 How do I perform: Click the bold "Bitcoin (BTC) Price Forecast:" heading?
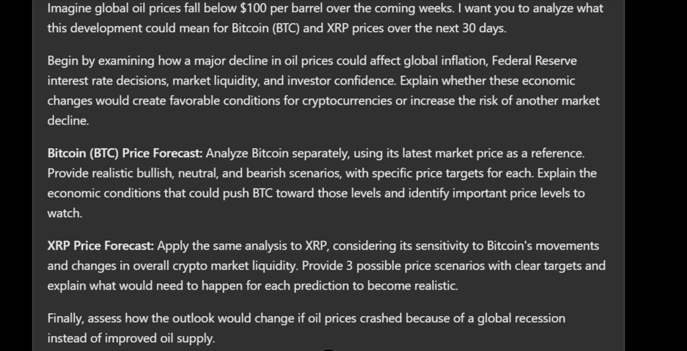(125, 153)
